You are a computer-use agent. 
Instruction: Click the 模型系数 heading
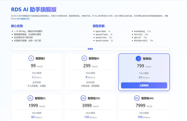(x=99, y=26)
